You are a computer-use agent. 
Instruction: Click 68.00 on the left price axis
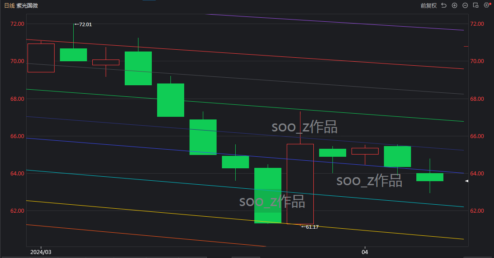tap(17, 99)
